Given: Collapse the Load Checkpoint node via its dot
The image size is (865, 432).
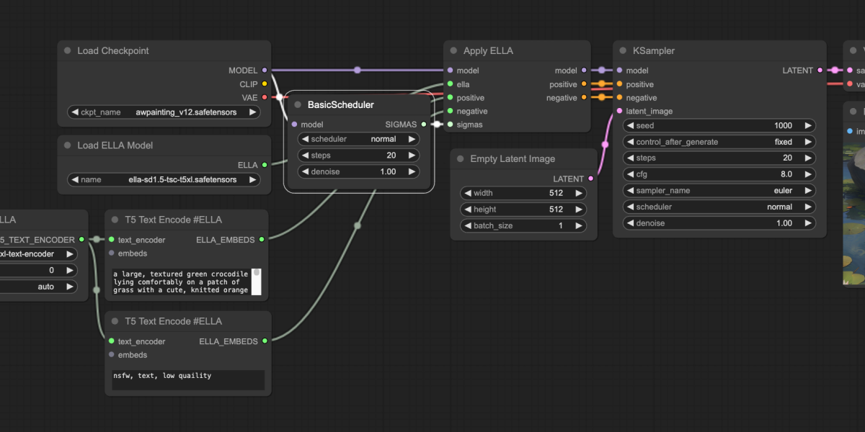Looking at the screenshot, I should coord(68,51).
